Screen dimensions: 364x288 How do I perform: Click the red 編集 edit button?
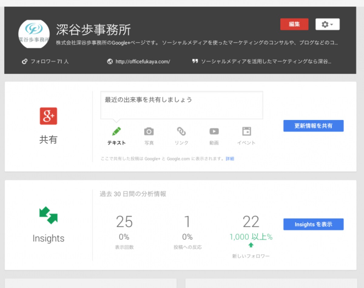point(294,24)
